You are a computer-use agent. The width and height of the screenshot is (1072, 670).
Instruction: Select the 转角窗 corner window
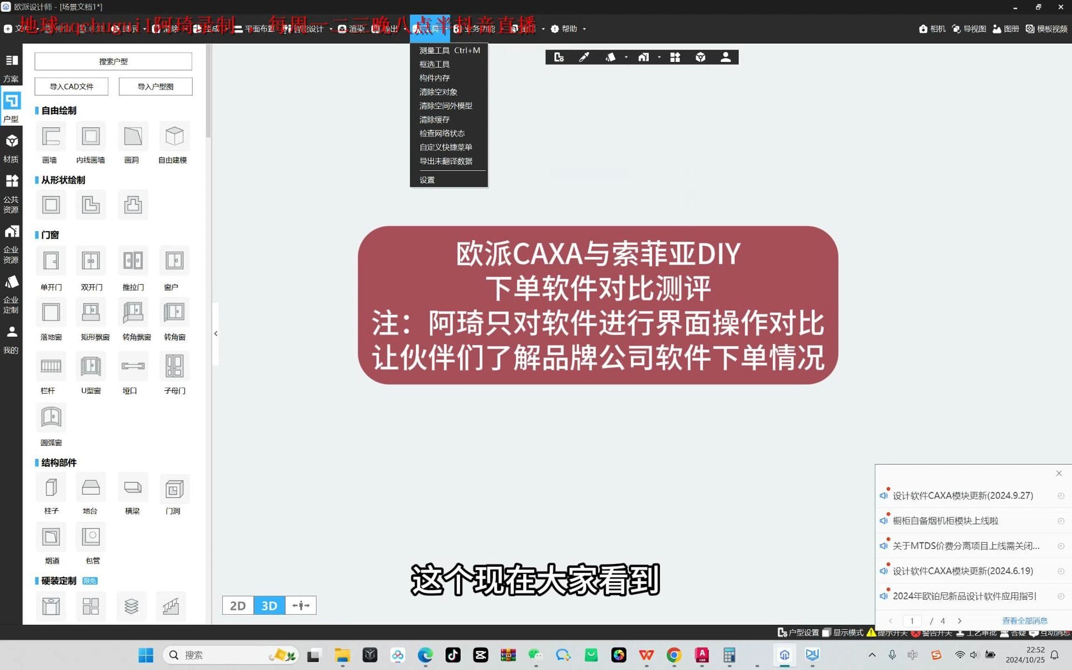pos(174,312)
